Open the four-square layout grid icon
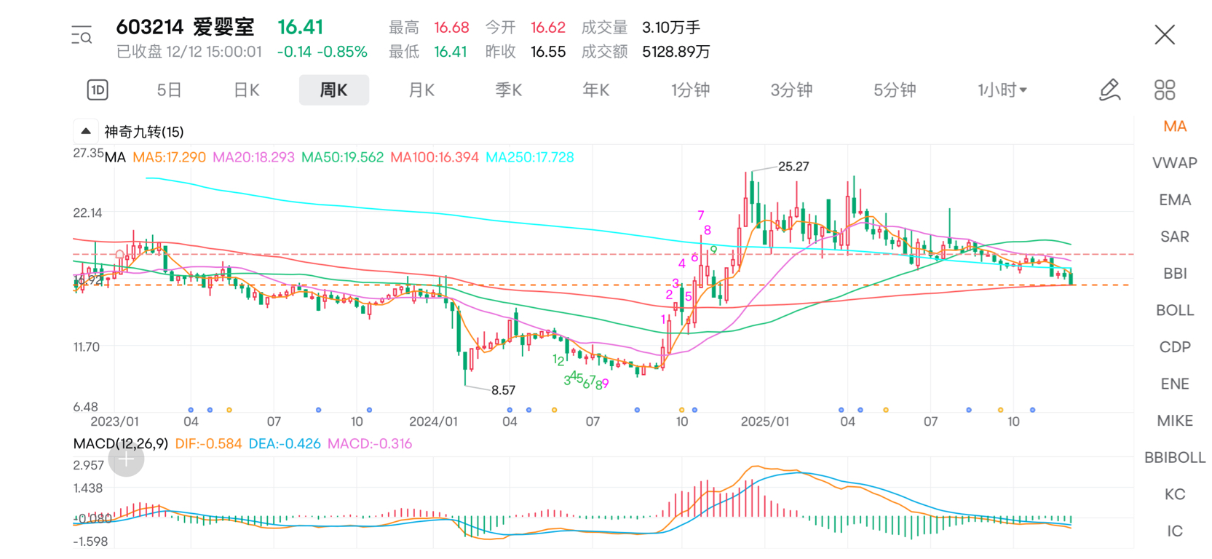The image size is (1212, 559). click(1165, 90)
